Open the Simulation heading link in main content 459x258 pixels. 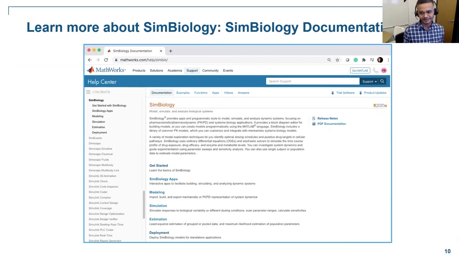tap(158, 206)
